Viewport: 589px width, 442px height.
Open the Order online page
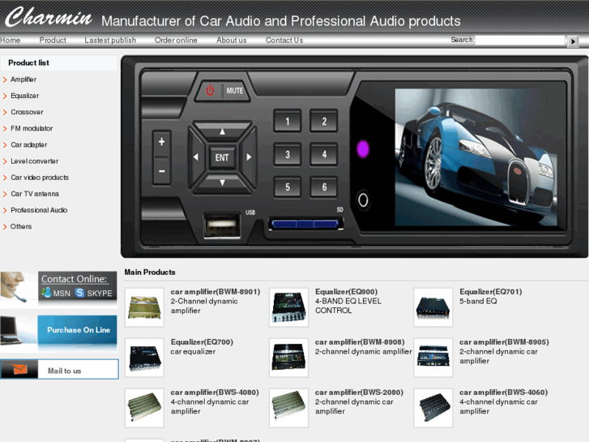(176, 41)
